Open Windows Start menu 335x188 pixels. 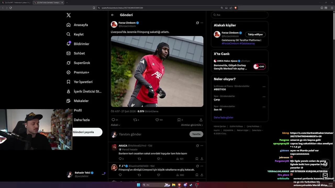click(x=138, y=185)
